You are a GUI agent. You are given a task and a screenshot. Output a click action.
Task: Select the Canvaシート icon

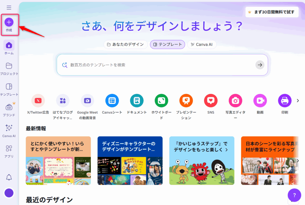(x=112, y=101)
